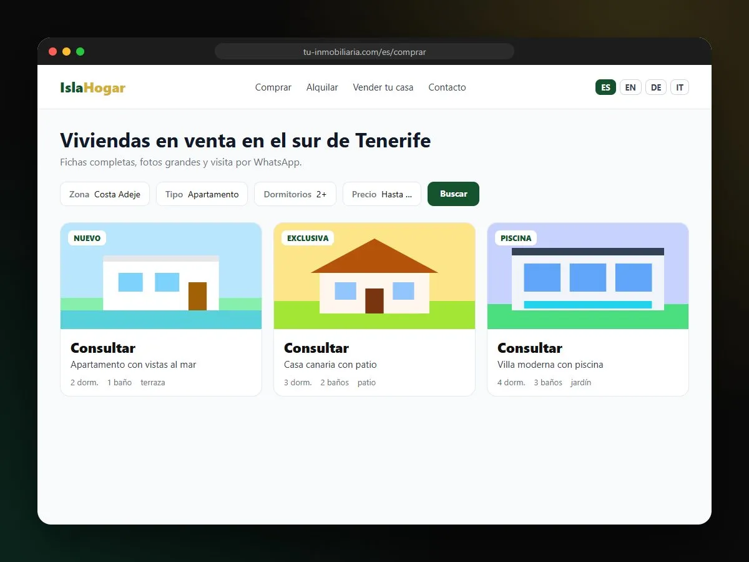Click the '3 dorm.' detail text

point(298,382)
